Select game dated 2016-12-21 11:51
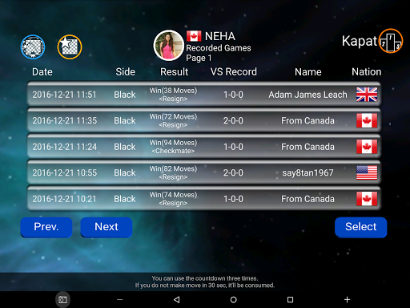The width and height of the screenshot is (410, 308). (x=203, y=95)
